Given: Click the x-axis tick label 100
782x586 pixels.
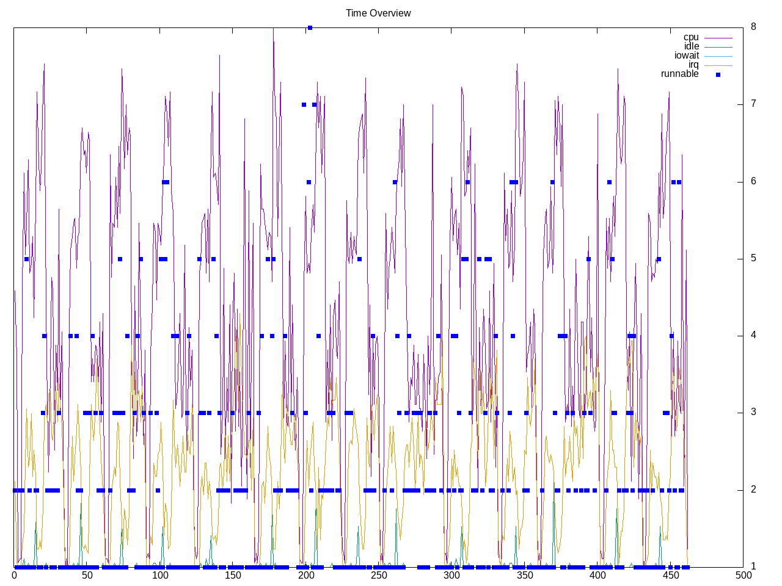Looking at the screenshot, I should pyautogui.click(x=159, y=576).
